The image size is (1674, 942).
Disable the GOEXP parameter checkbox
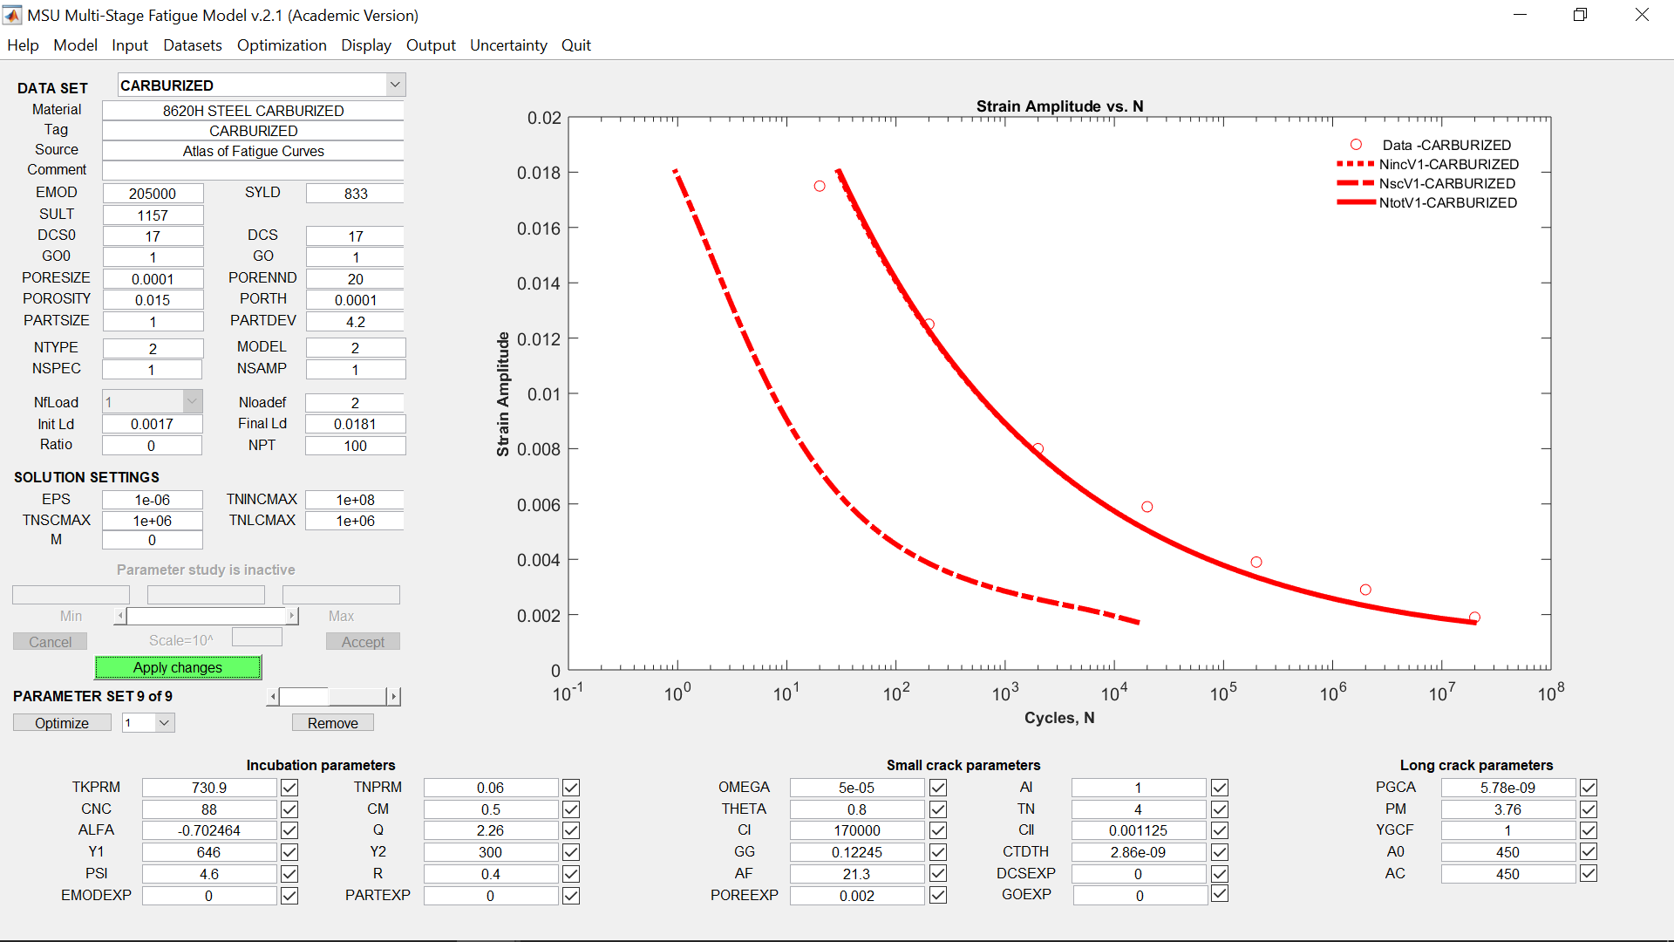pyautogui.click(x=1220, y=894)
